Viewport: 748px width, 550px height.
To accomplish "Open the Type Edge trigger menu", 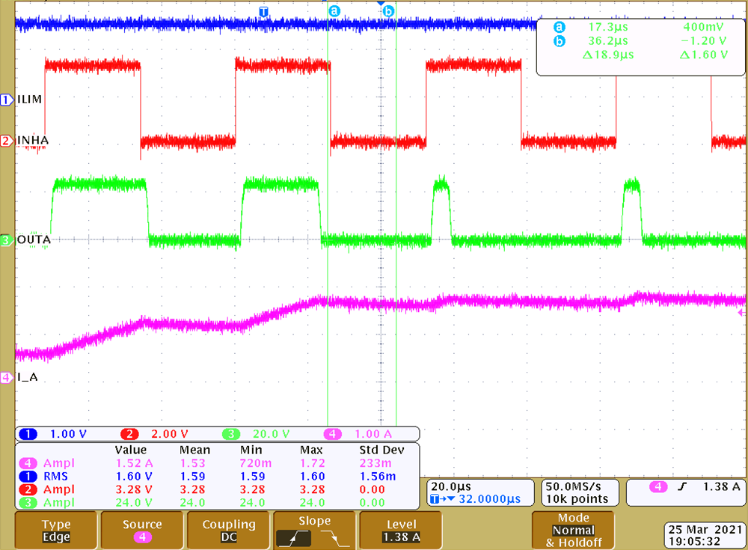I will [x=55, y=530].
